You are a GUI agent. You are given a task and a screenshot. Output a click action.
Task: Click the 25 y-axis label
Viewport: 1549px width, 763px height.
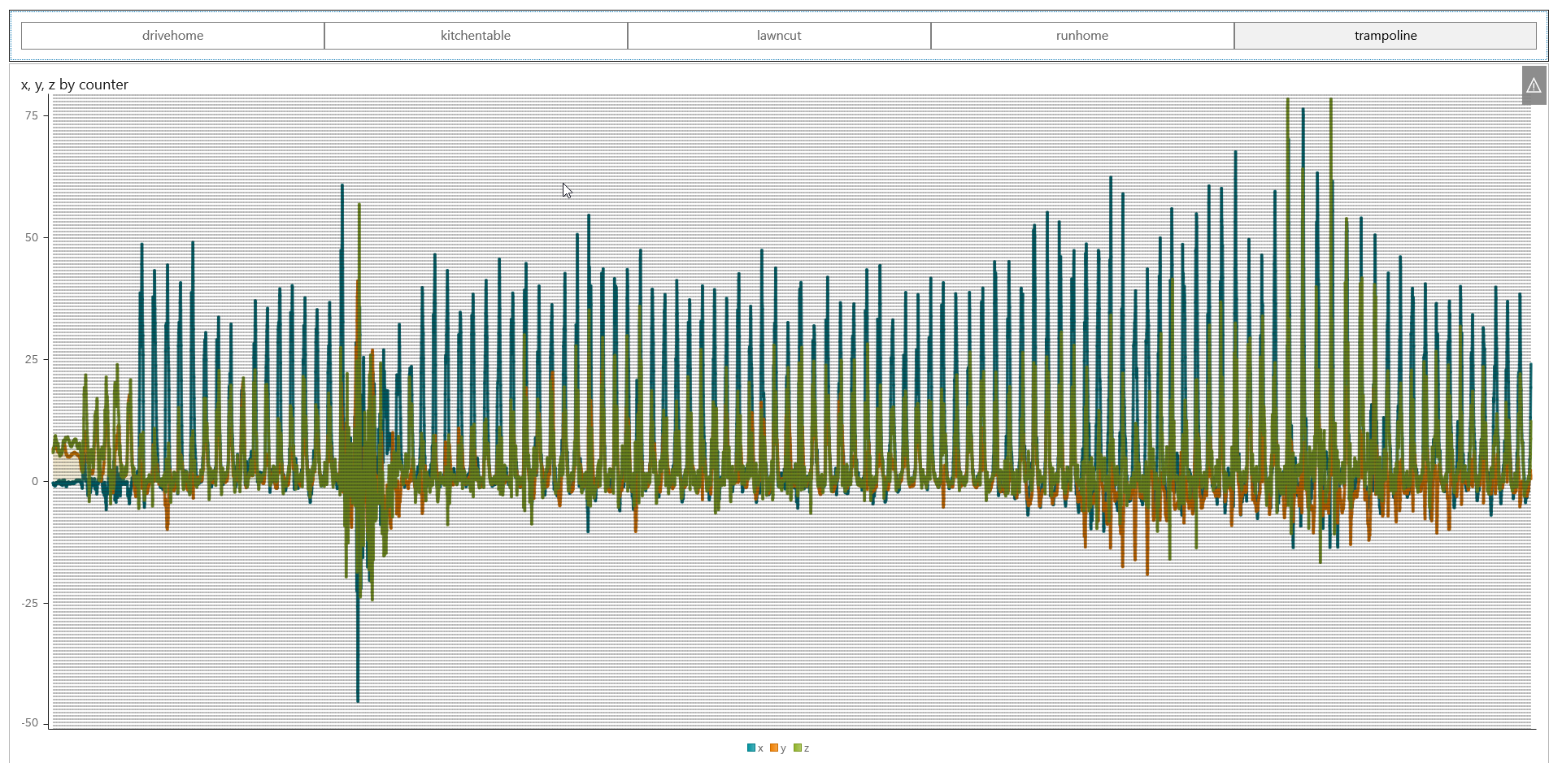(x=32, y=359)
